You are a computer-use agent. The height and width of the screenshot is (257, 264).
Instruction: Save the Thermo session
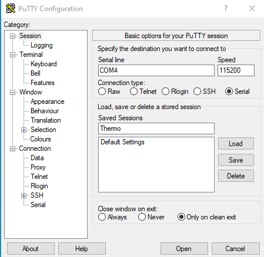236,160
